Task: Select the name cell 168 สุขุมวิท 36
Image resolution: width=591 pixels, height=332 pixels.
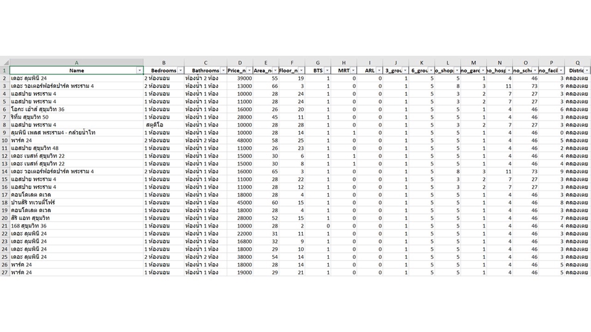Action: (x=76, y=226)
